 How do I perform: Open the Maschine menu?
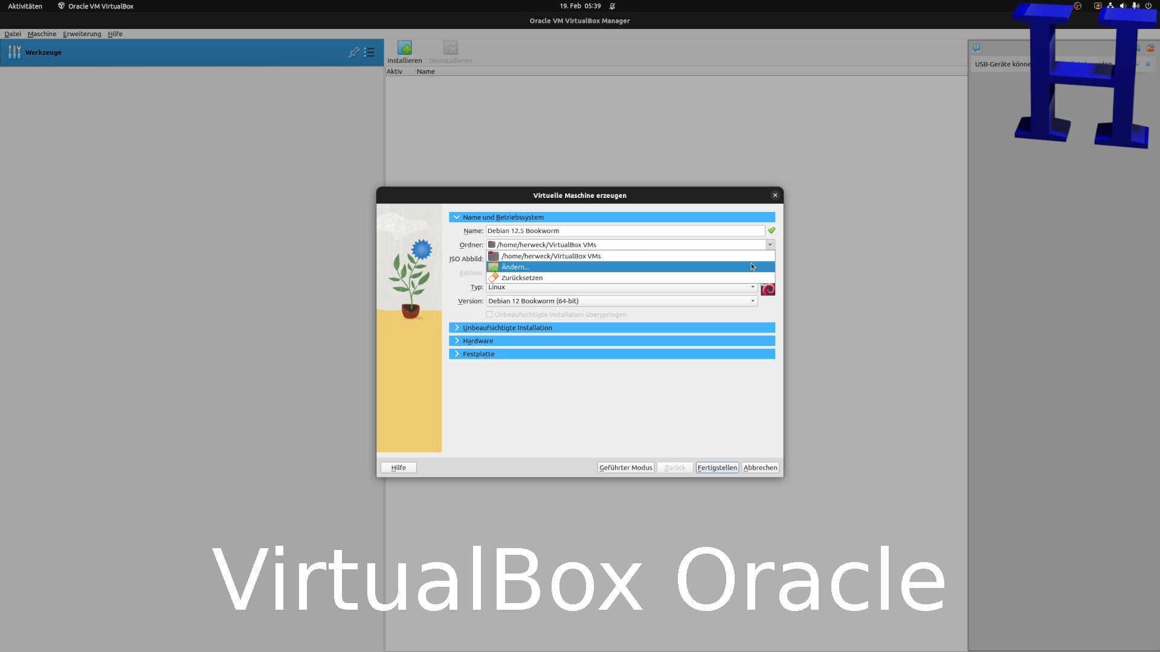tap(42, 34)
